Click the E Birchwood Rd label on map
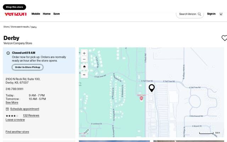The height and width of the screenshot is (142, 227). (196, 116)
